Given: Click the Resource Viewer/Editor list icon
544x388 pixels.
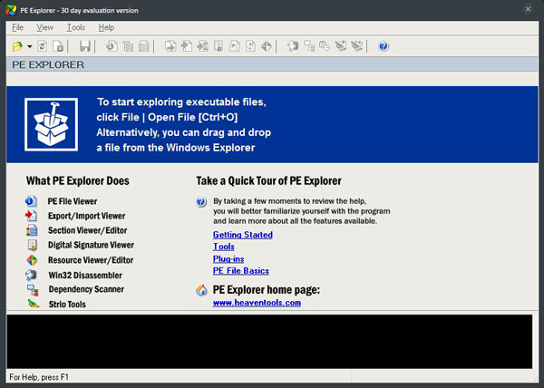Looking at the screenshot, I should point(32,260).
